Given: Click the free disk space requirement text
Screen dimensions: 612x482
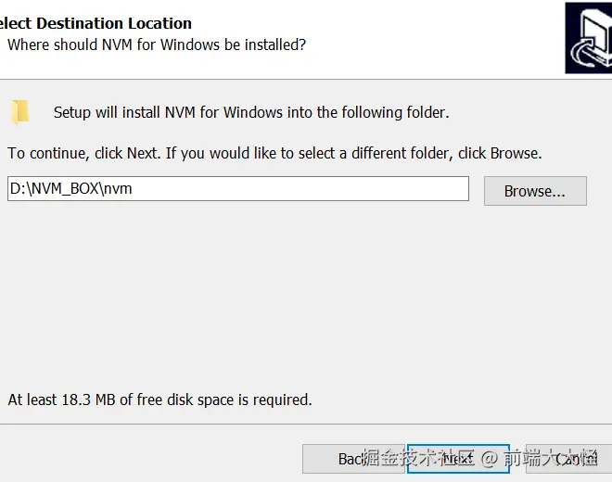Looking at the screenshot, I should tap(159, 400).
